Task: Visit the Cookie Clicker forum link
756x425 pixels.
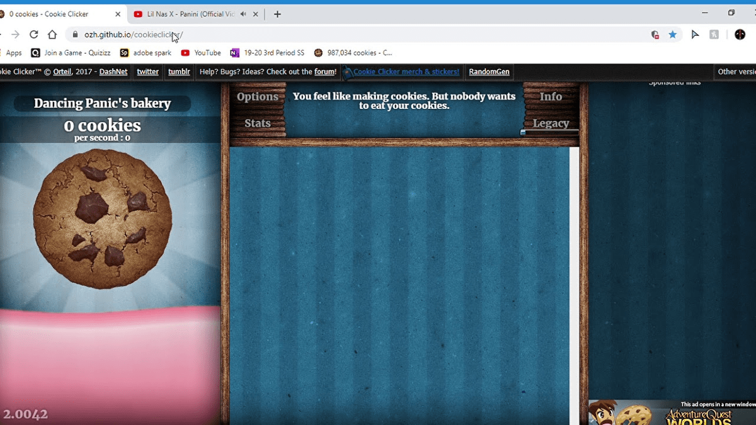Action: click(x=325, y=72)
